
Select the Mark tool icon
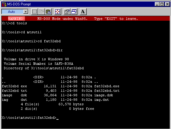tap(34, 12)
